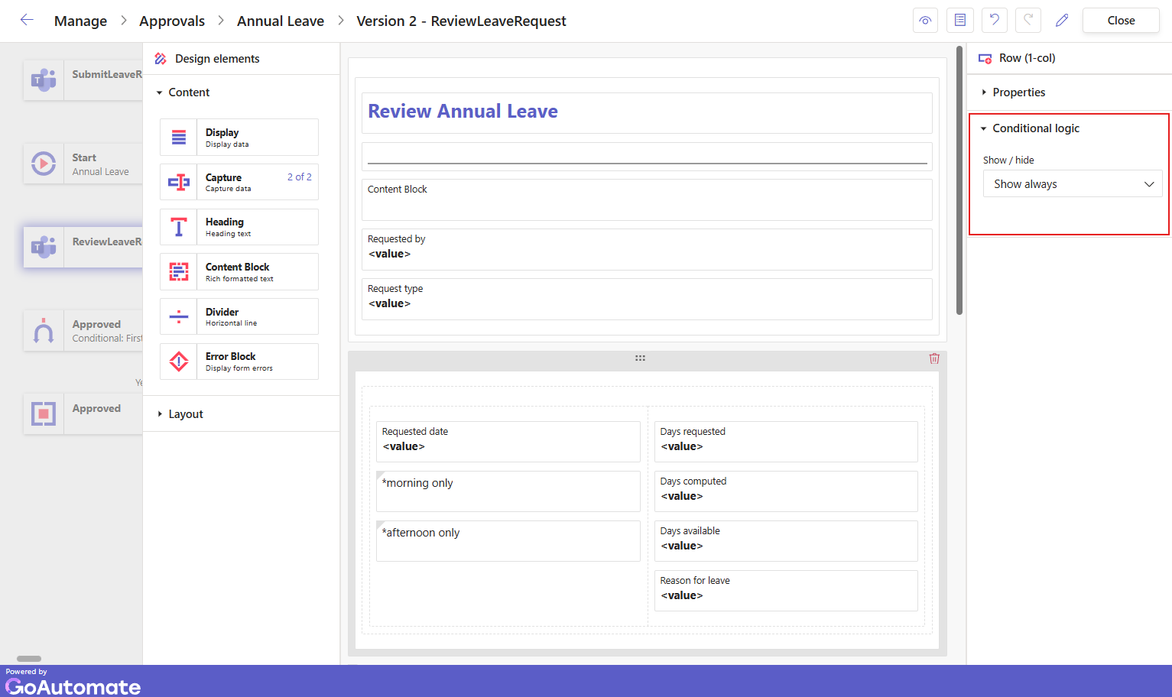Expand the Layout section
This screenshot has height=697, width=1172.
click(186, 414)
